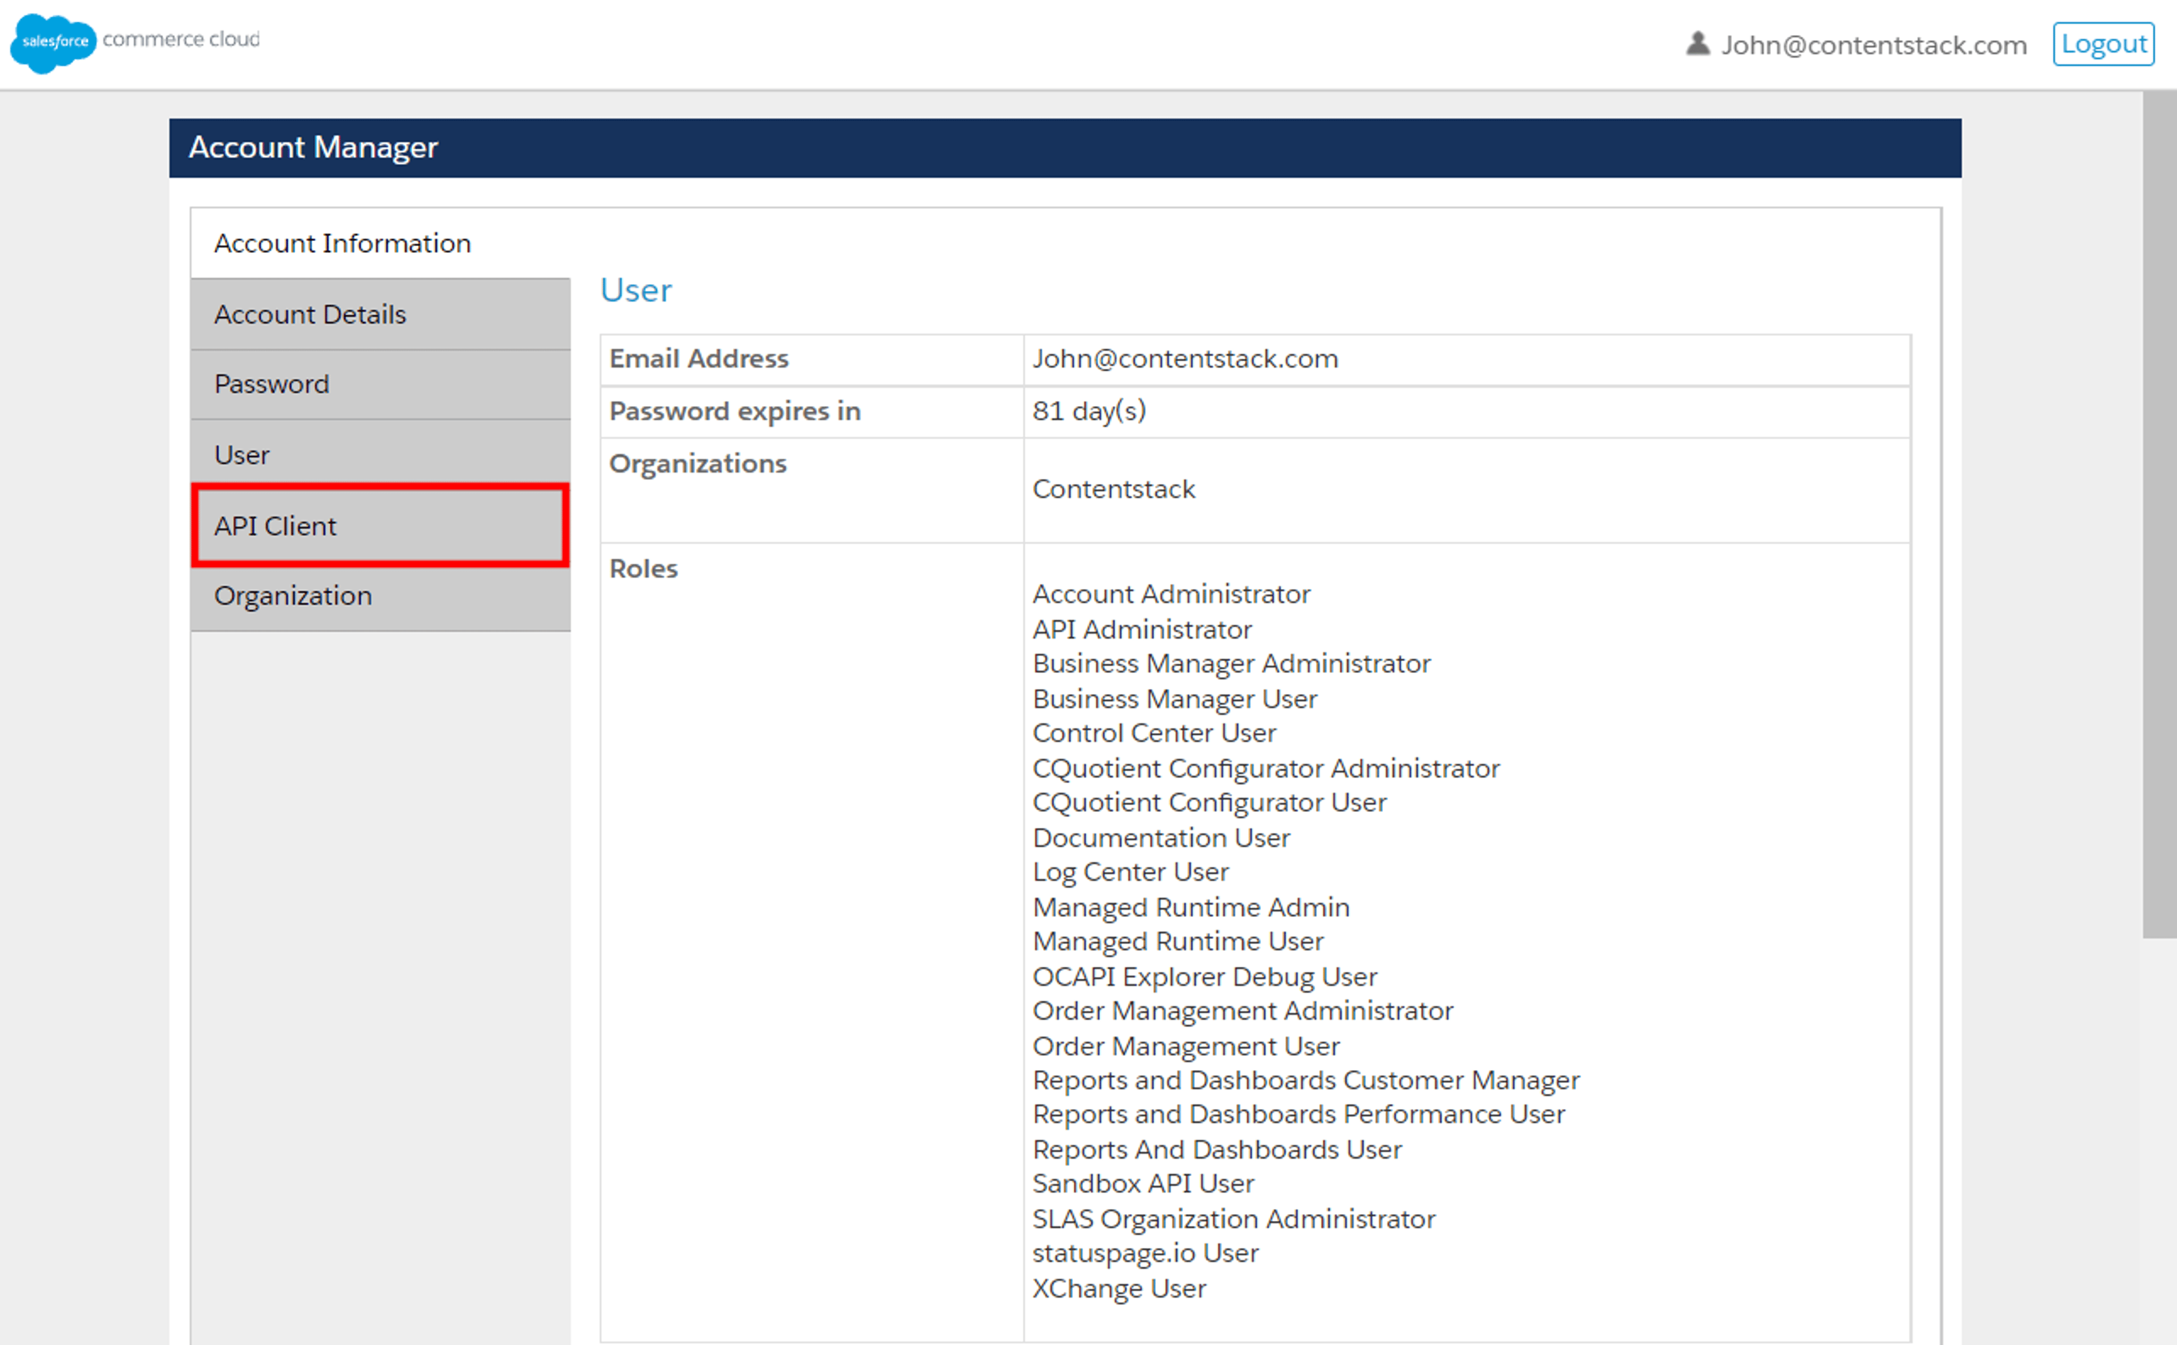The height and width of the screenshot is (1345, 2177).
Task: Click the Logout button
Action: pyautogui.click(x=2103, y=44)
